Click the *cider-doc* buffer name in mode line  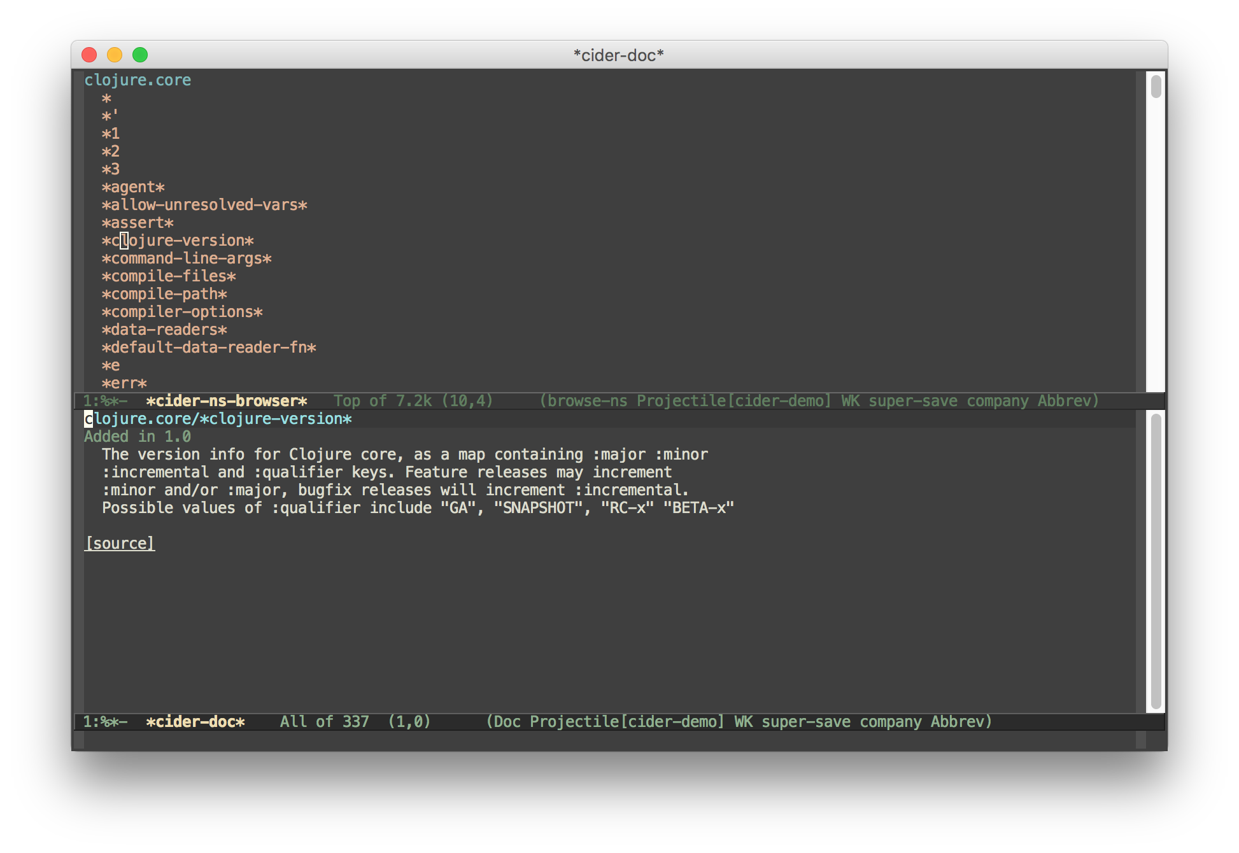(x=195, y=722)
